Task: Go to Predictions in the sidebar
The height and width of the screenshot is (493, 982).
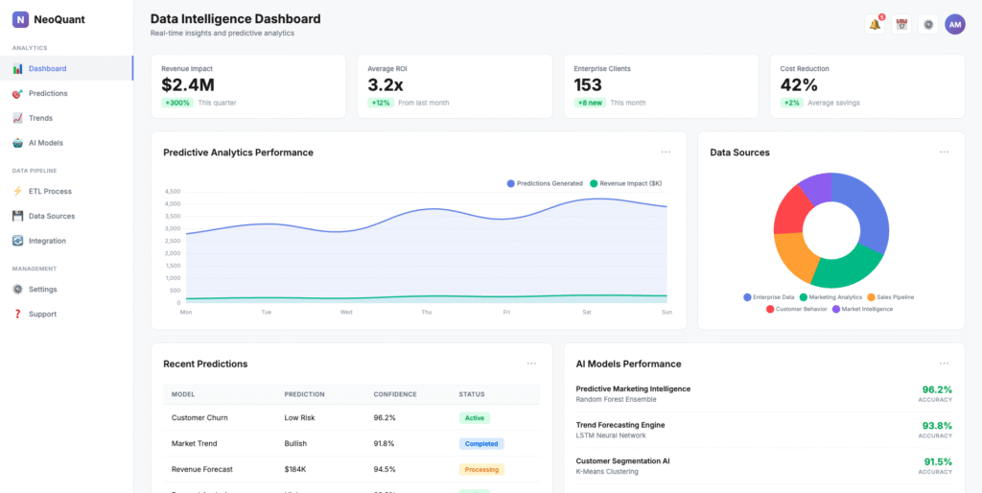Action: tap(48, 93)
